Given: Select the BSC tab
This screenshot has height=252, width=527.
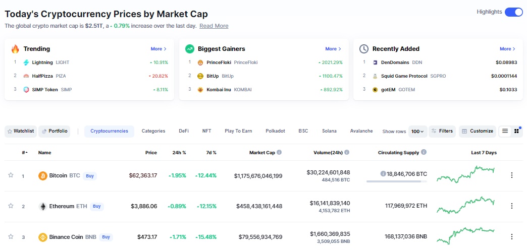Looking at the screenshot, I should (x=303, y=131).
